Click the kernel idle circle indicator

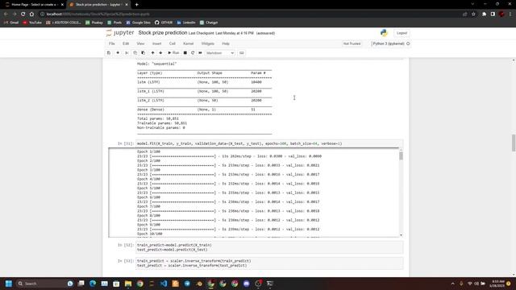(x=408, y=43)
